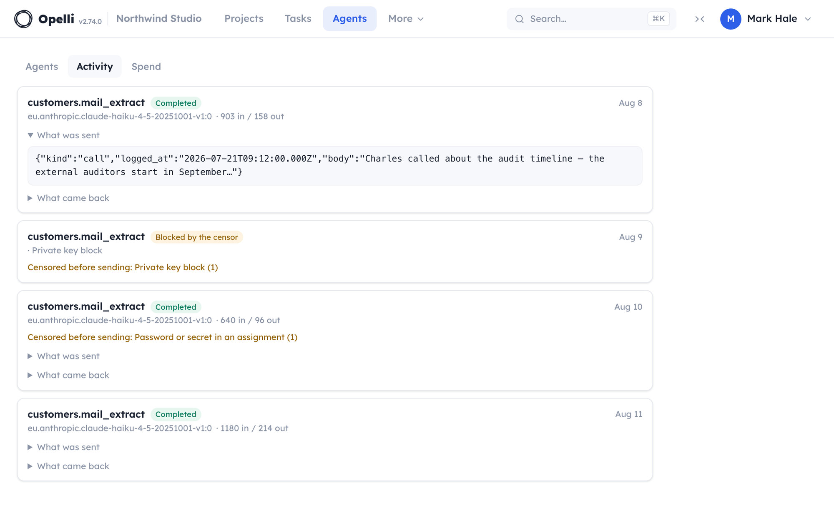Screen dimensions: 834x508
Task: Click Mark Hale's avatar circle
Action: point(731,19)
